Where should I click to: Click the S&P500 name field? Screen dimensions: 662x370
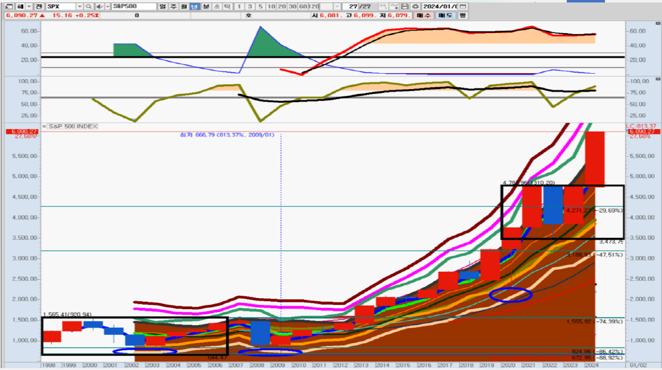click(x=134, y=7)
